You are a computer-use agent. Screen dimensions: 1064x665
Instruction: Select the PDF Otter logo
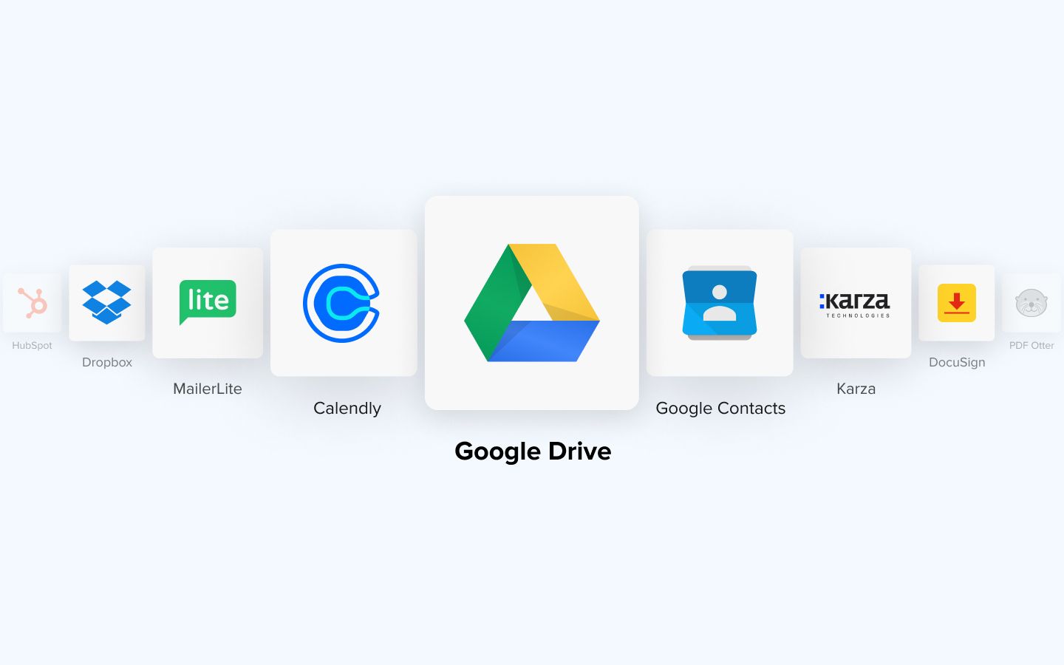pos(1032,302)
